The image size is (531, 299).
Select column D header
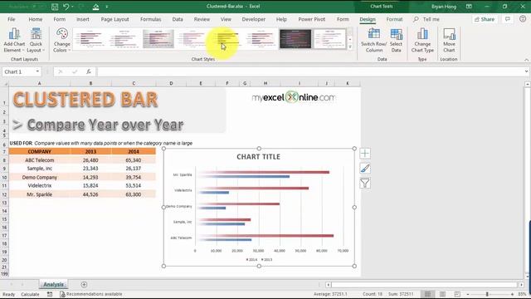[x=171, y=83]
